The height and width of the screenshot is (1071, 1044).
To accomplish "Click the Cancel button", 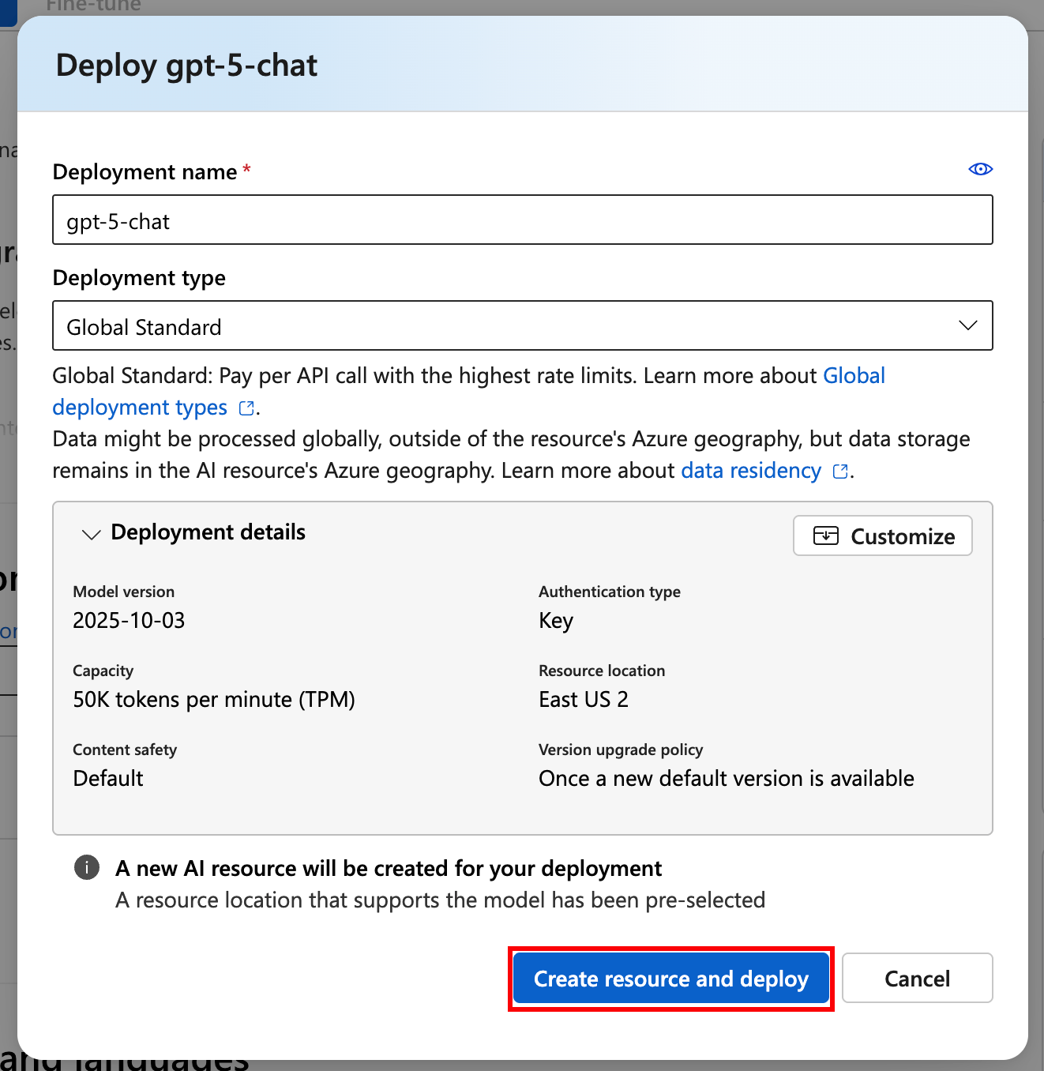I will pos(917,978).
